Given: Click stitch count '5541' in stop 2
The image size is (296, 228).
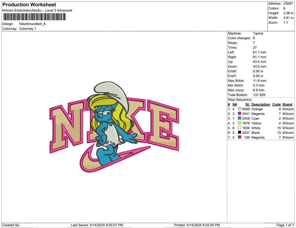Looking at the screenshot, I should pyautogui.click(x=246, y=114).
